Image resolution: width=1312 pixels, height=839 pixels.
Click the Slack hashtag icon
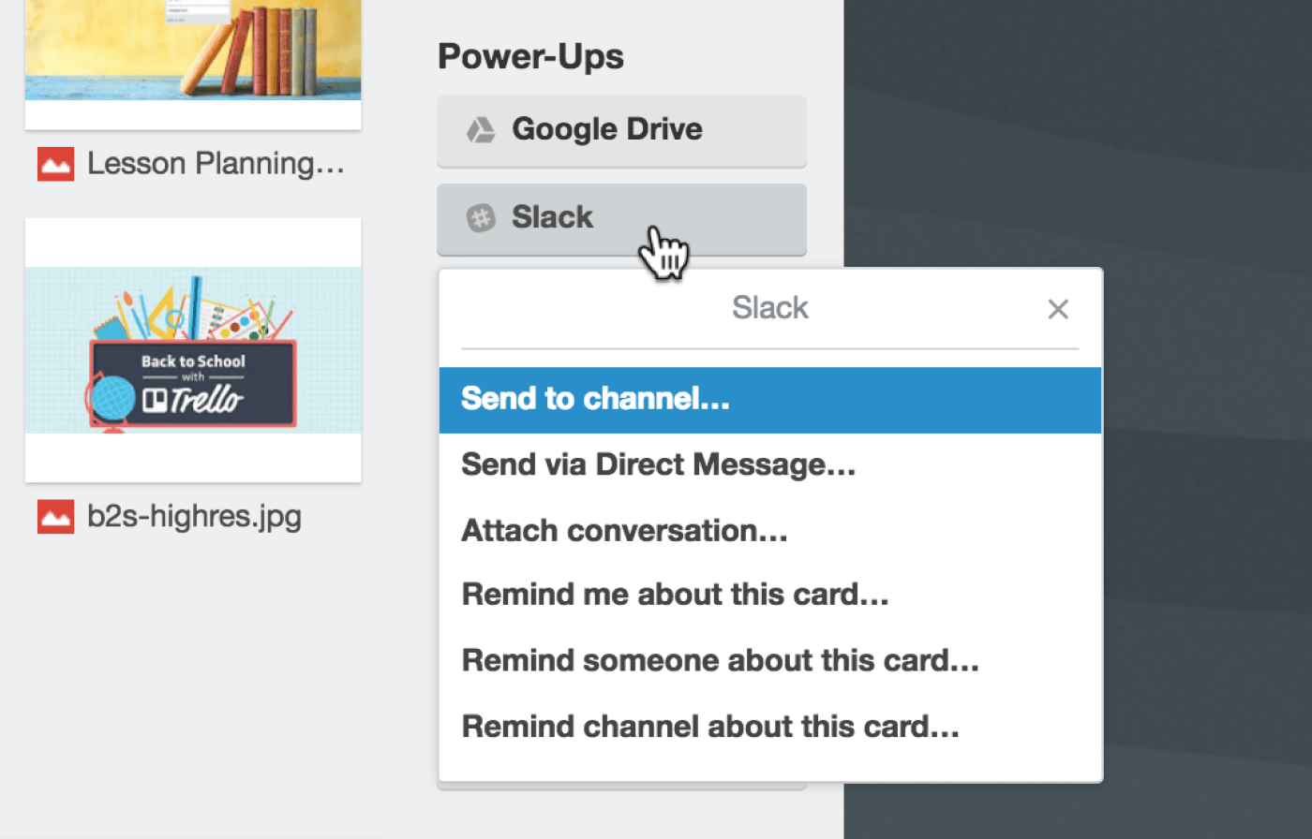click(x=481, y=217)
